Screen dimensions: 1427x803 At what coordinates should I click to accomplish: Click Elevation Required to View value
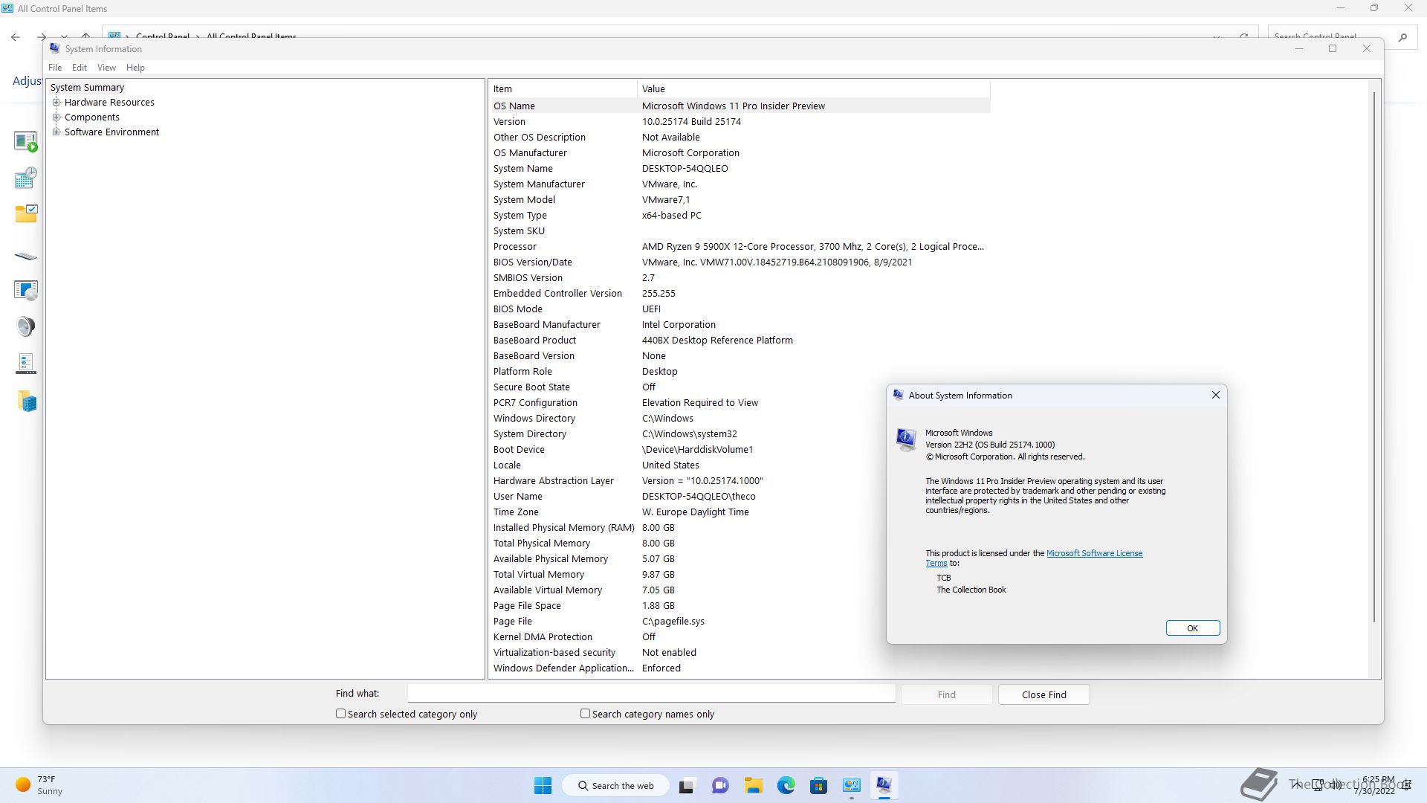[x=699, y=403]
